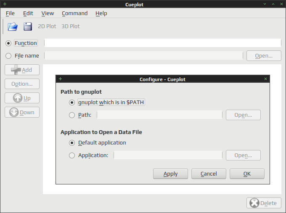Choose gnuplot which is in $PATH option

click(72, 103)
